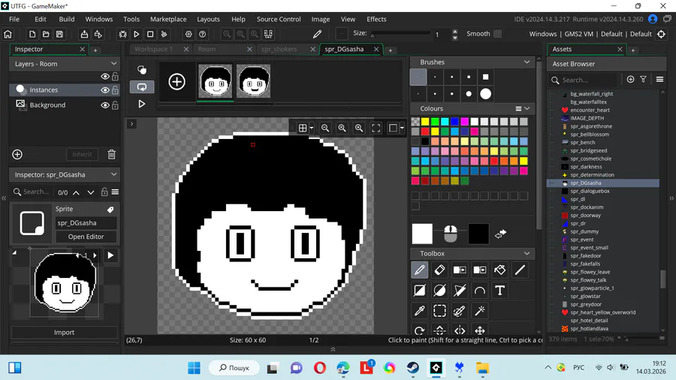Select the Eraser tool in Toolbox
The width and height of the screenshot is (676, 380).
click(x=439, y=270)
